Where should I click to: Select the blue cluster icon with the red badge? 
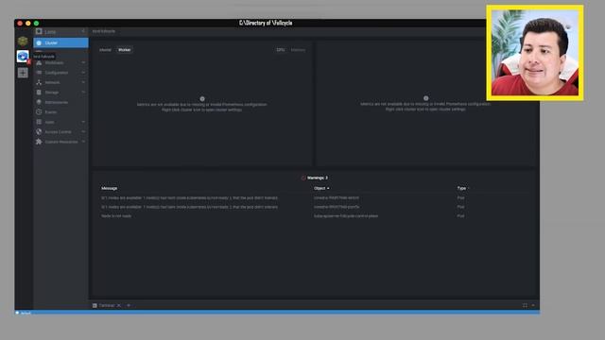point(23,57)
